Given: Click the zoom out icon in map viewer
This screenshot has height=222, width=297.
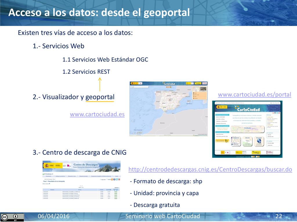Looking at the screenshot, I should [169, 87].
